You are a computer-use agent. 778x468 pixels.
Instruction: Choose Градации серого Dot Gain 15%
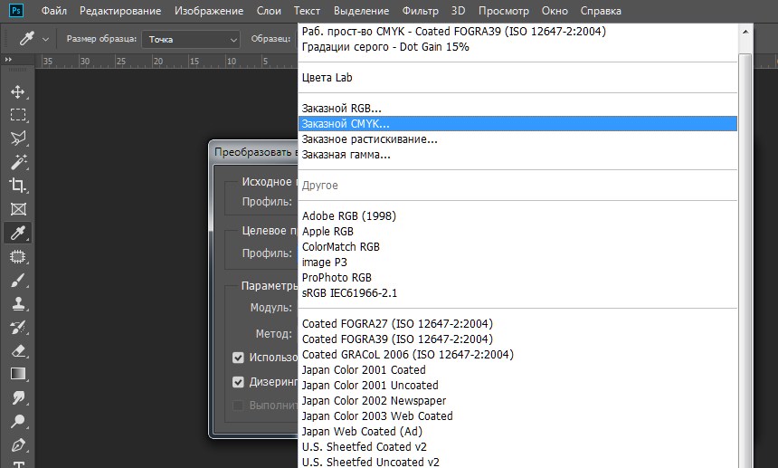point(517,47)
